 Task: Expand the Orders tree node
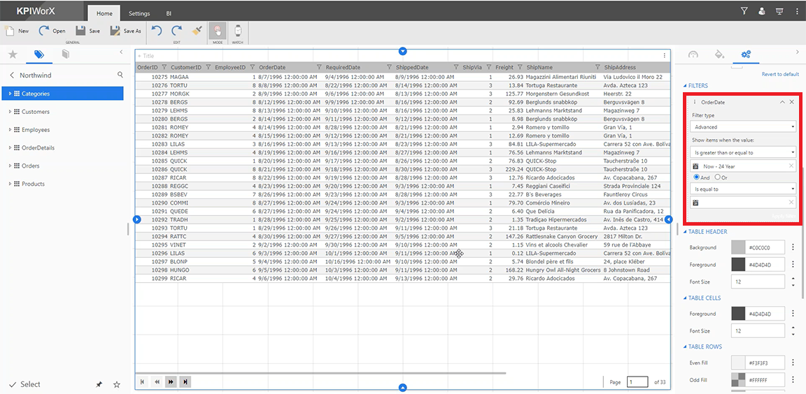10,166
